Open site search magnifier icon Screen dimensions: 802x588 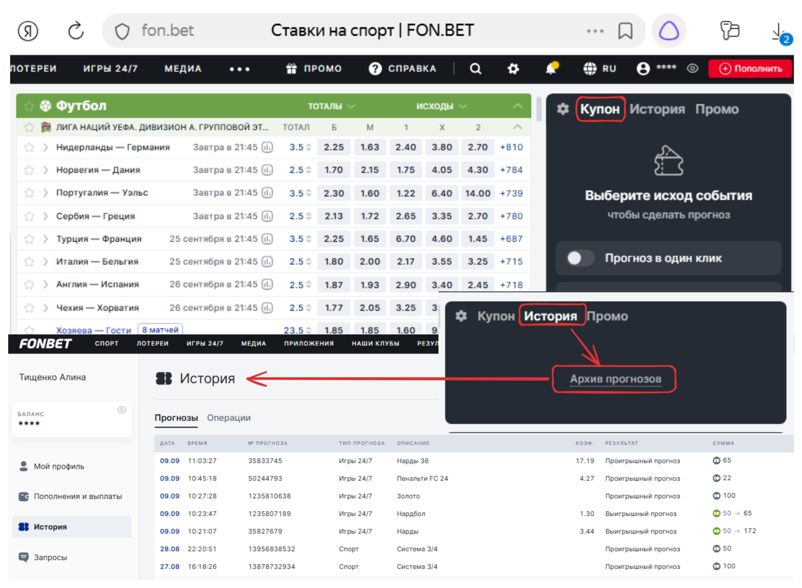475,68
